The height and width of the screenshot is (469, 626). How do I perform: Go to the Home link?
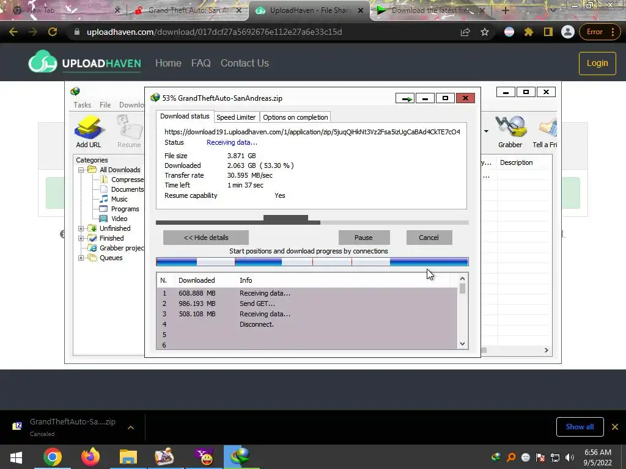168,63
